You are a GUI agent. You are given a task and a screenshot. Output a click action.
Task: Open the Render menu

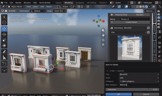pyautogui.click(x=18, y=3)
